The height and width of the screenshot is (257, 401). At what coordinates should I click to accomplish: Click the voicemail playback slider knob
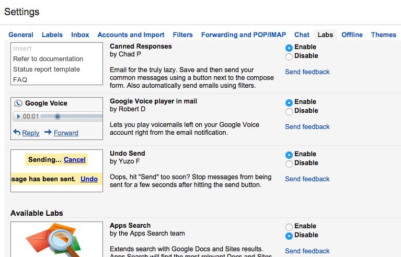pos(58,116)
